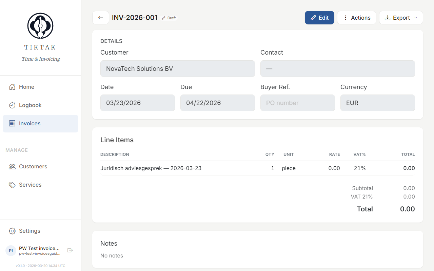Click the back arrow above the invoice
434x271 pixels.
100,18
